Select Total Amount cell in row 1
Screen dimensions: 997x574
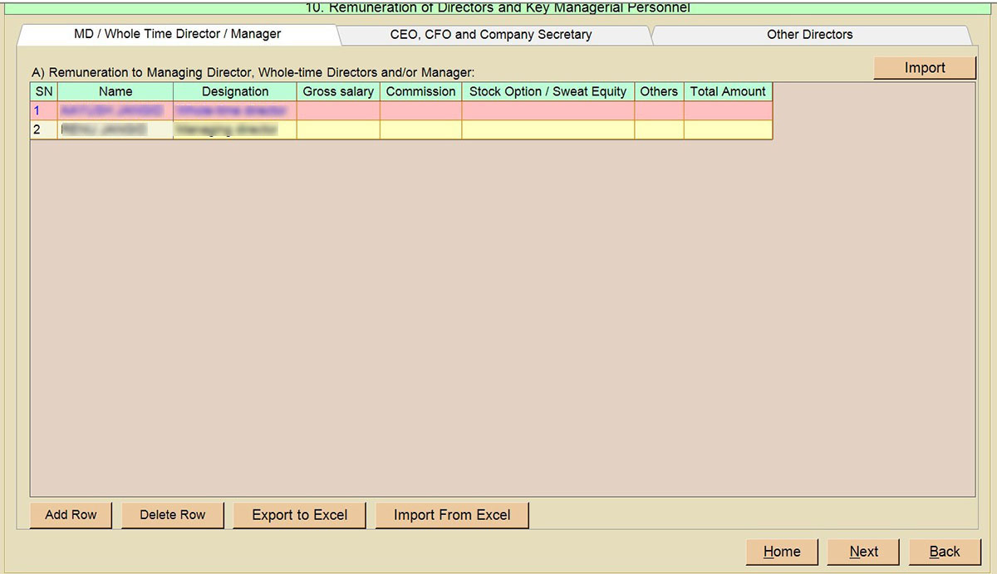click(x=728, y=110)
